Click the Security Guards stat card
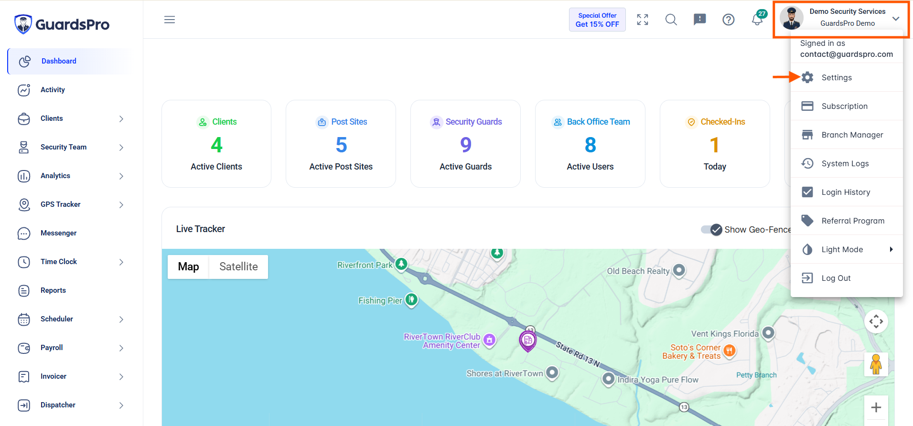 (x=465, y=144)
